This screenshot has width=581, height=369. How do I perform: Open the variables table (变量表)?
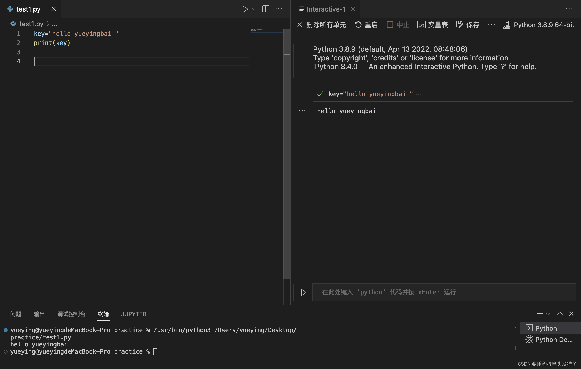[x=432, y=25]
